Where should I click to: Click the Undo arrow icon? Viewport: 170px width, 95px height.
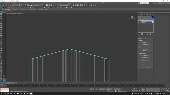click(x=2, y=5)
